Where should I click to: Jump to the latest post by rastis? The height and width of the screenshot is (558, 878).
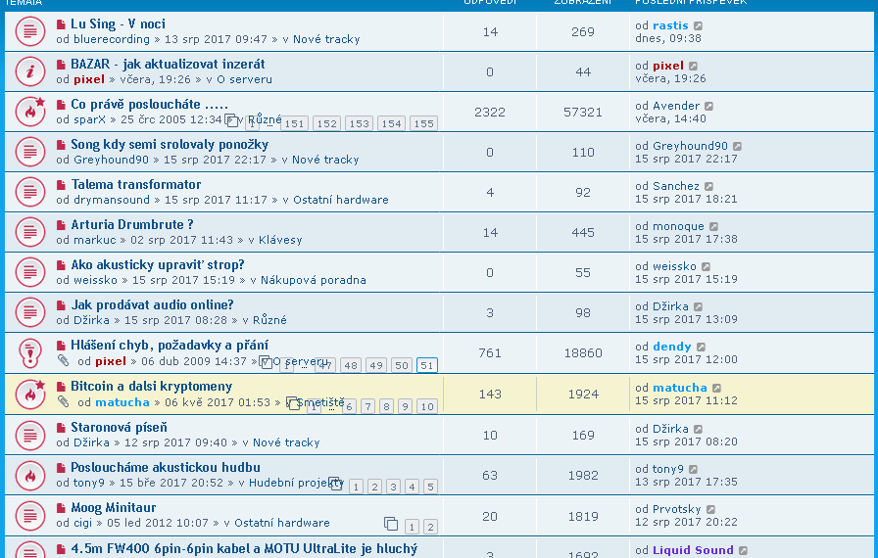699,25
